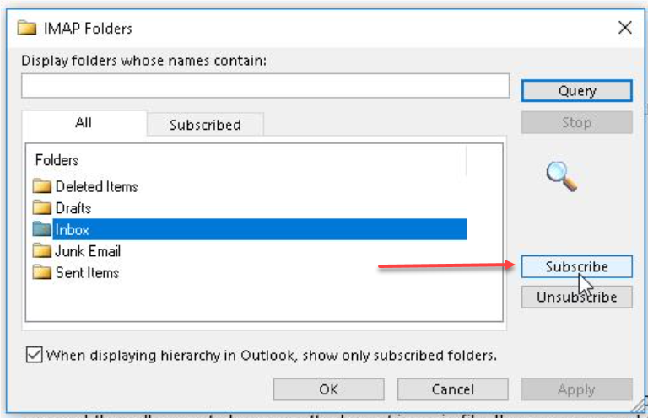Focus the folder name filter text field
Image resolution: width=648 pixels, height=418 pixels.
click(x=265, y=86)
